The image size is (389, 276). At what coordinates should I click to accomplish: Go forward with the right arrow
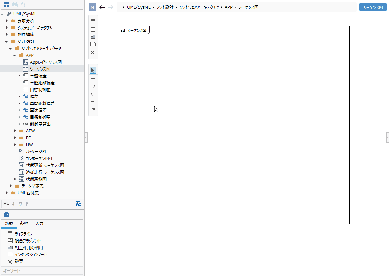pos(110,7)
